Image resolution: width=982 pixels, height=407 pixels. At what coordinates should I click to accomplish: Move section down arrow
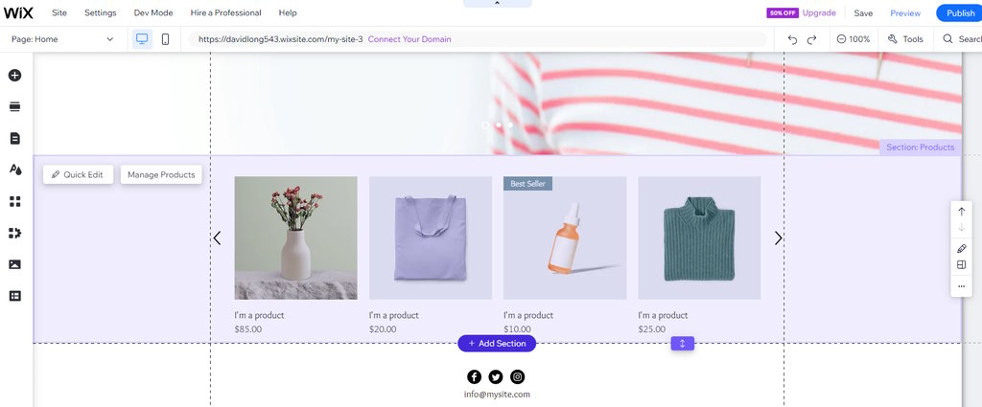[961, 228]
